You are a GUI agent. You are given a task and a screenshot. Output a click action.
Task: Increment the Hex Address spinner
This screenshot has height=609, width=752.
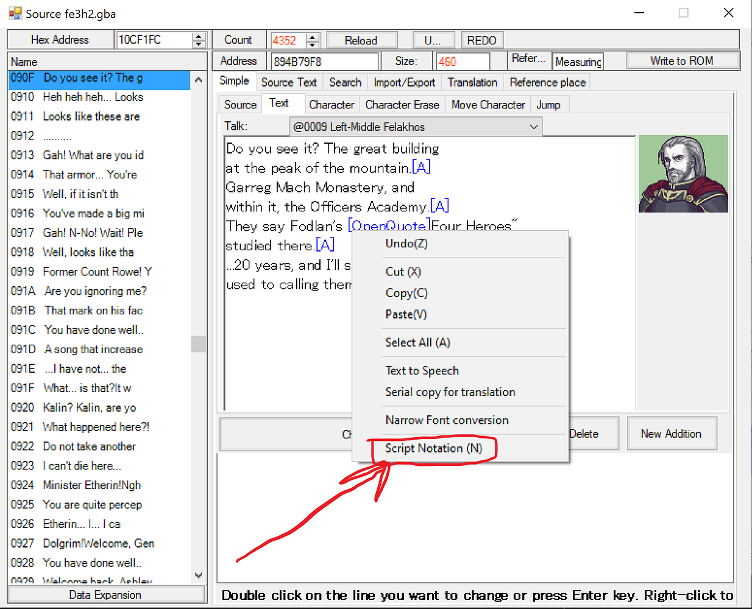click(199, 37)
